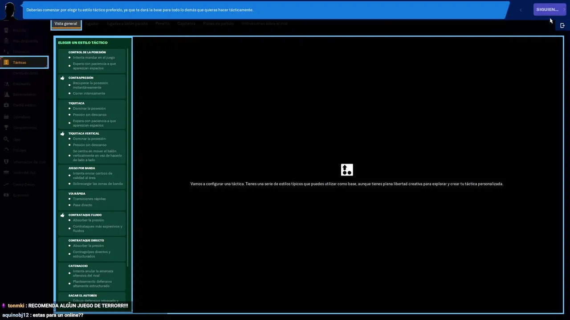Open Visión del club in sidebar
The image size is (570, 320).
click(25, 173)
